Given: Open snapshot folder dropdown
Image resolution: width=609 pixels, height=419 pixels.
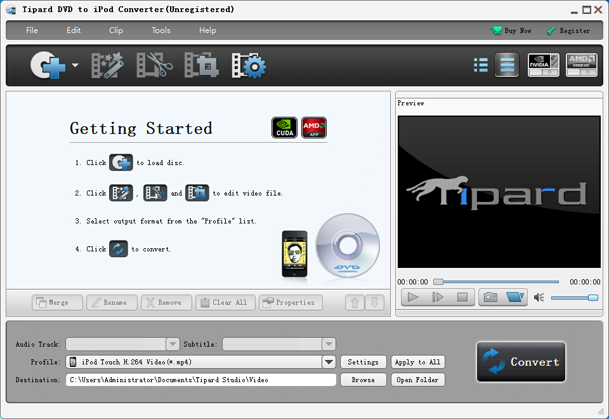Looking at the screenshot, I should click(515, 297).
